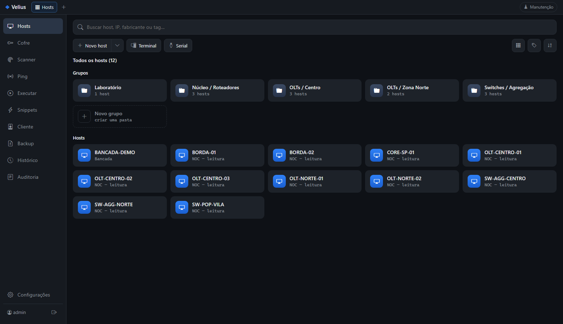Click the Novo grupo text
The height and width of the screenshot is (324, 563).
[x=108, y=113]
